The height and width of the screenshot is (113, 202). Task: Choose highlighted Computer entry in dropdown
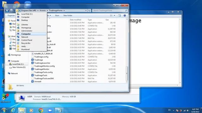[x=31, y=34]
